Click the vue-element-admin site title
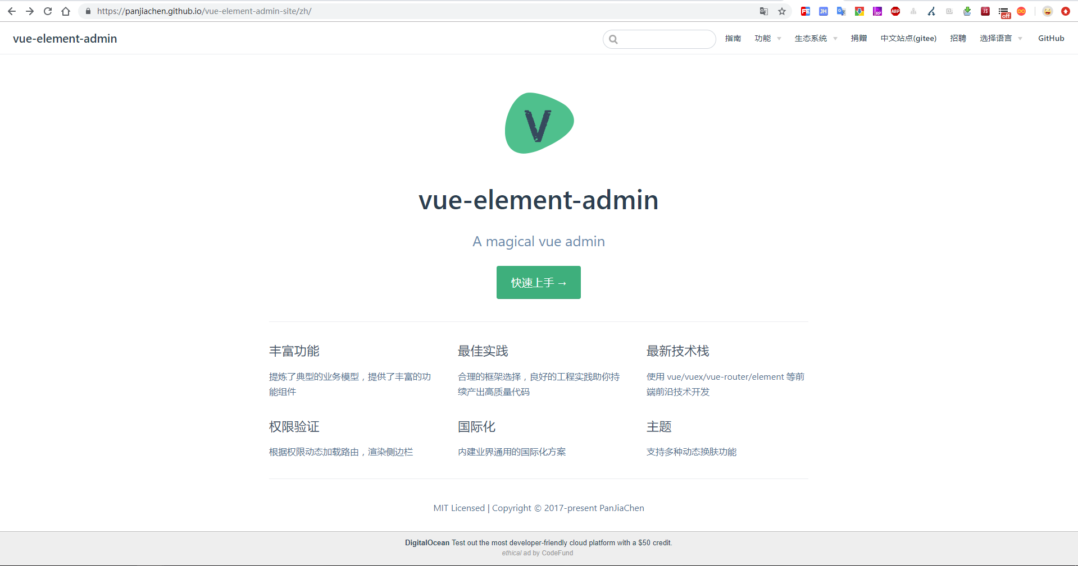Screen dimensions: 1078x566 [65, 39]
